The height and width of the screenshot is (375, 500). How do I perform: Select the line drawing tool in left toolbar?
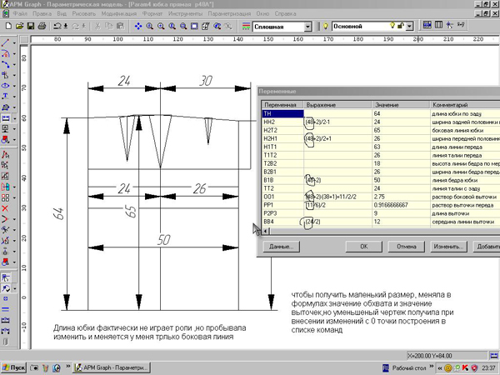7,42
